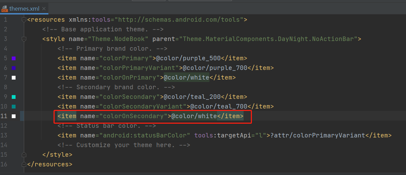
Task: Click the "colorSecondaryVariant" name on line 10
Action: point(143,106)
